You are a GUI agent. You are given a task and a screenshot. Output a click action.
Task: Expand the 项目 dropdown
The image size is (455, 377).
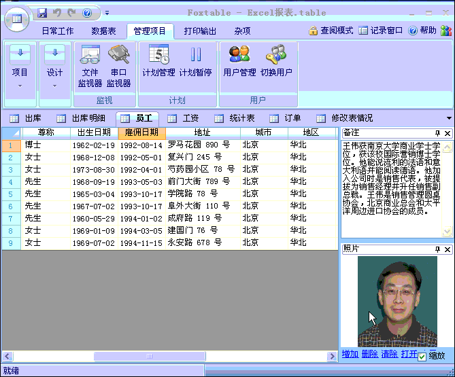pos(20,67)
